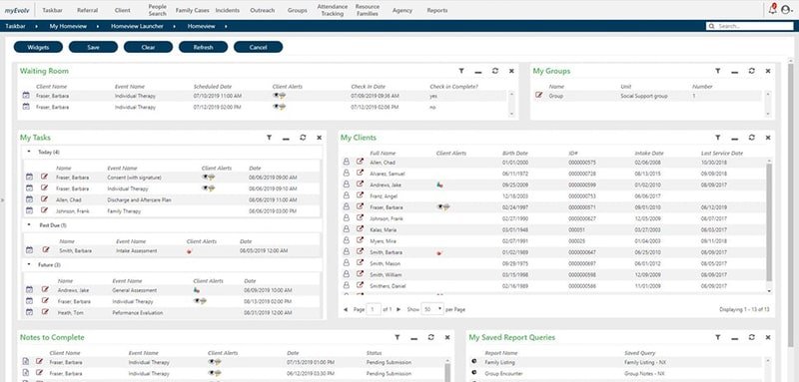
Task: Refresh the My Clients widget
Action: click(751, 138)
